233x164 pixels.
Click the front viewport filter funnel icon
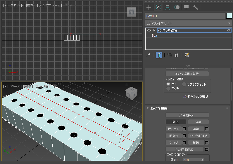click(66, 5)
